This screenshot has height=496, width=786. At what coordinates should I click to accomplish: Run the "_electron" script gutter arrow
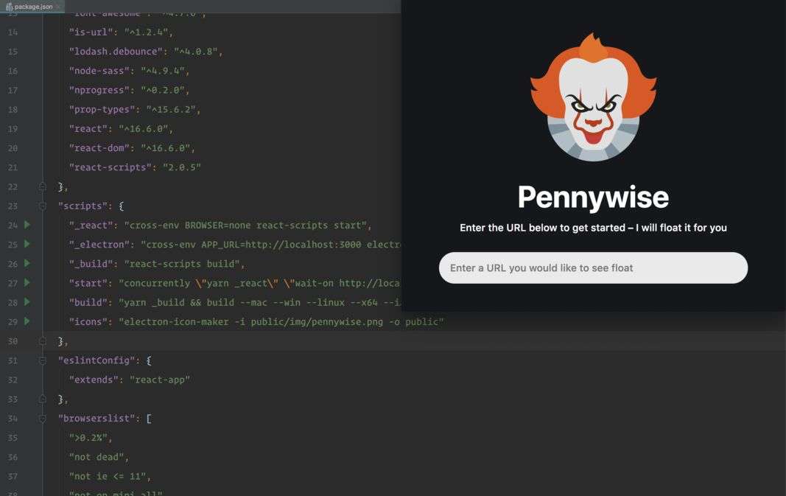pyautogui.click(x=27, y=244)
